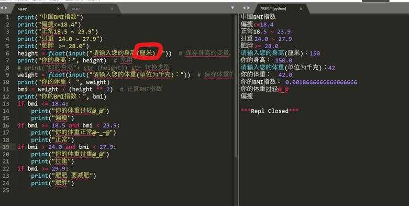
Task: Close the cs.py tab
Action: [x=112, y=8]
